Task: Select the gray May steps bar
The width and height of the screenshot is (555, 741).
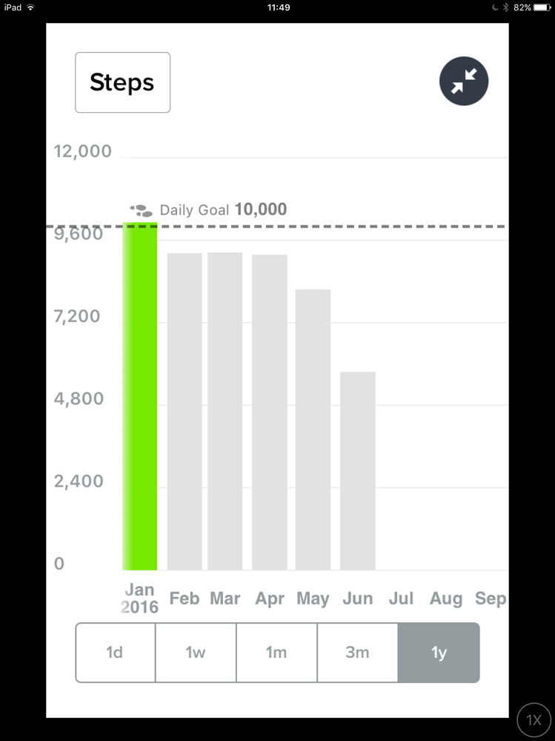Action: pos(313,429)
